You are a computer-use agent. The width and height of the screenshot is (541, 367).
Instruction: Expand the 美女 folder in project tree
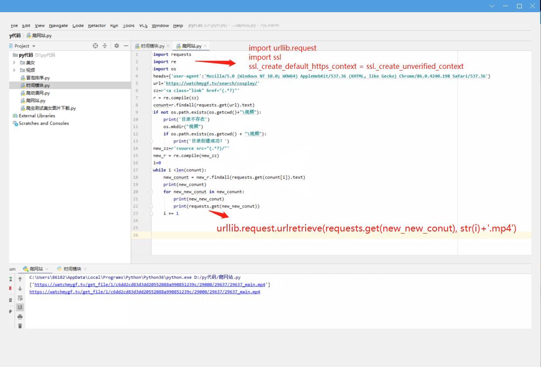click(14, 63)
